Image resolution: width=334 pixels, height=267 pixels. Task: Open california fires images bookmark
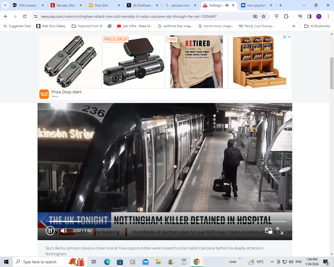point(175,26)
